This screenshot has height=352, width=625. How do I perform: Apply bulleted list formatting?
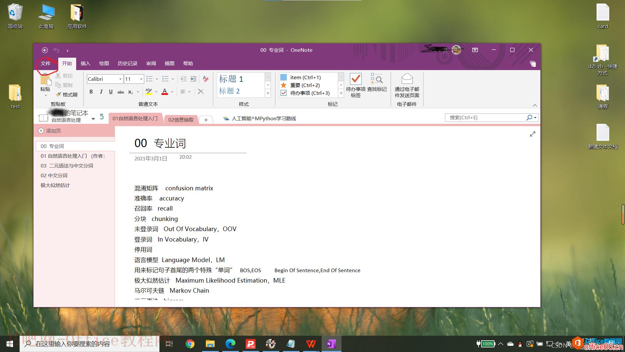(149, 79)
